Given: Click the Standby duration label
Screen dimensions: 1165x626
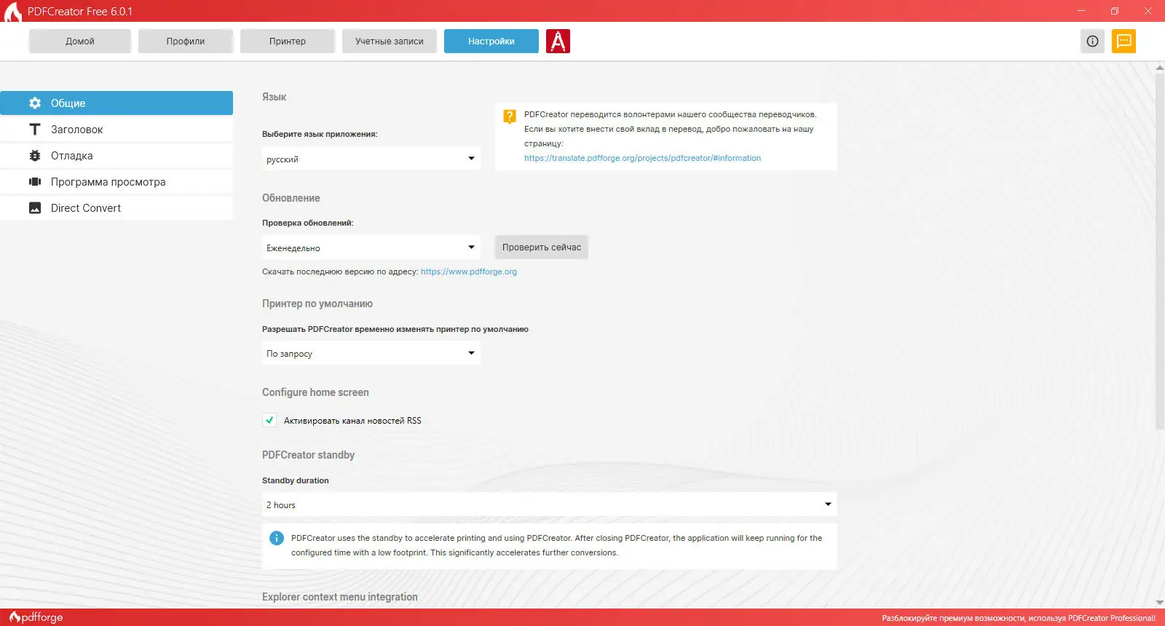Looking at the screenshot, I should tap(296, 480).
